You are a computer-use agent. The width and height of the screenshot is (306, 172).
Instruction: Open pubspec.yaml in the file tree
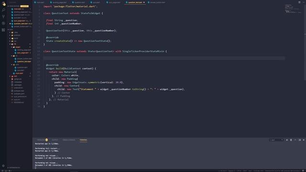[x=19, y=94]
